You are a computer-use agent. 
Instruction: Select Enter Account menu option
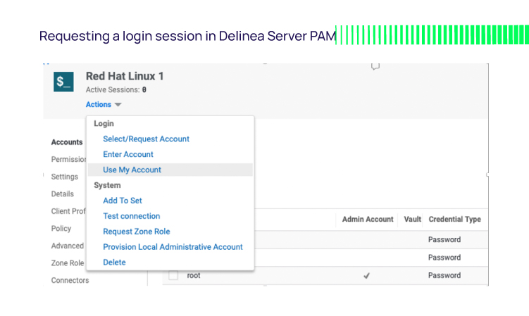128,155
